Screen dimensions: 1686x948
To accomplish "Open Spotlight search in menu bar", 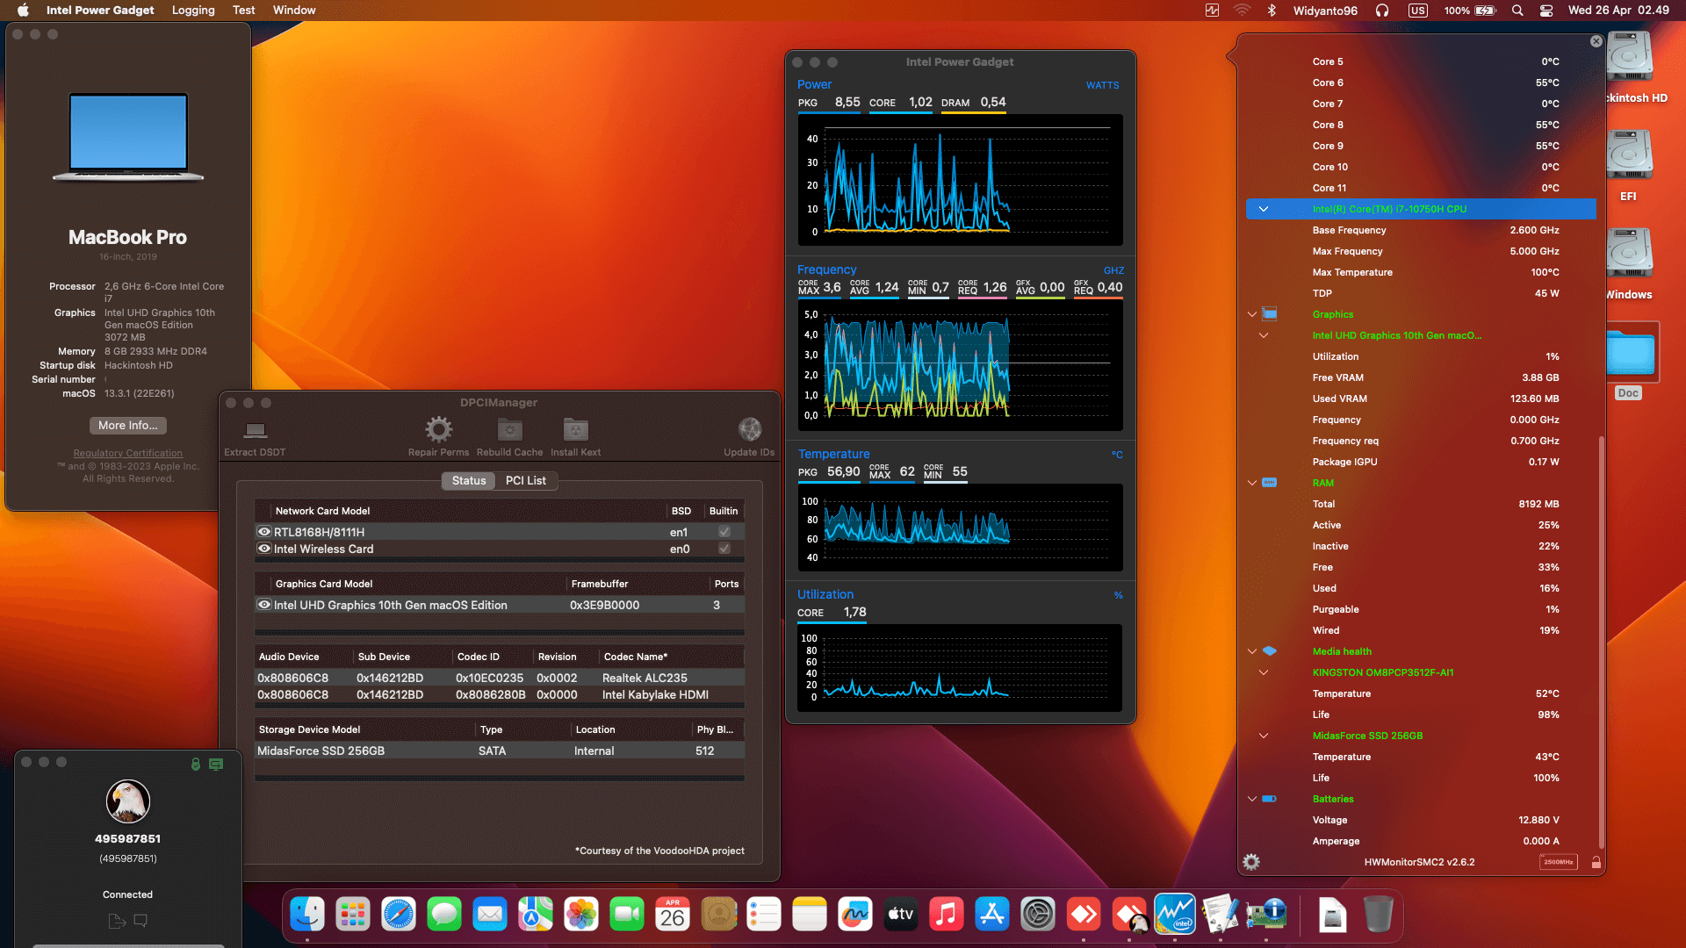I will coord(1517,11).
